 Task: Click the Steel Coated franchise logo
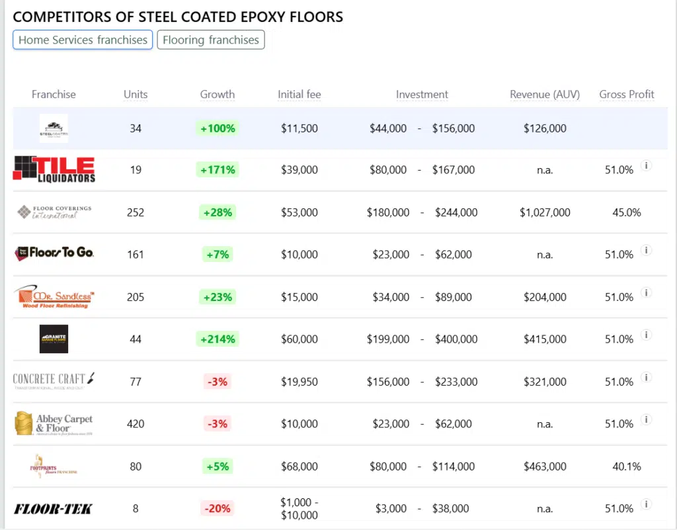click(x=54, y=128)
